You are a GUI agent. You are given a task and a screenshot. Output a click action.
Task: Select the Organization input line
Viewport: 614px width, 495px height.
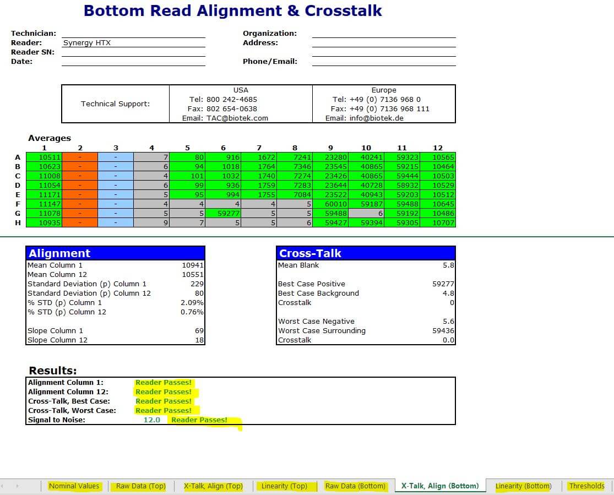[384, 34]
